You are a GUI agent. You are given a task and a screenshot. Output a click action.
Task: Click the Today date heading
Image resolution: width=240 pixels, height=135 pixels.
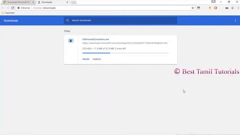pos(67,31)
